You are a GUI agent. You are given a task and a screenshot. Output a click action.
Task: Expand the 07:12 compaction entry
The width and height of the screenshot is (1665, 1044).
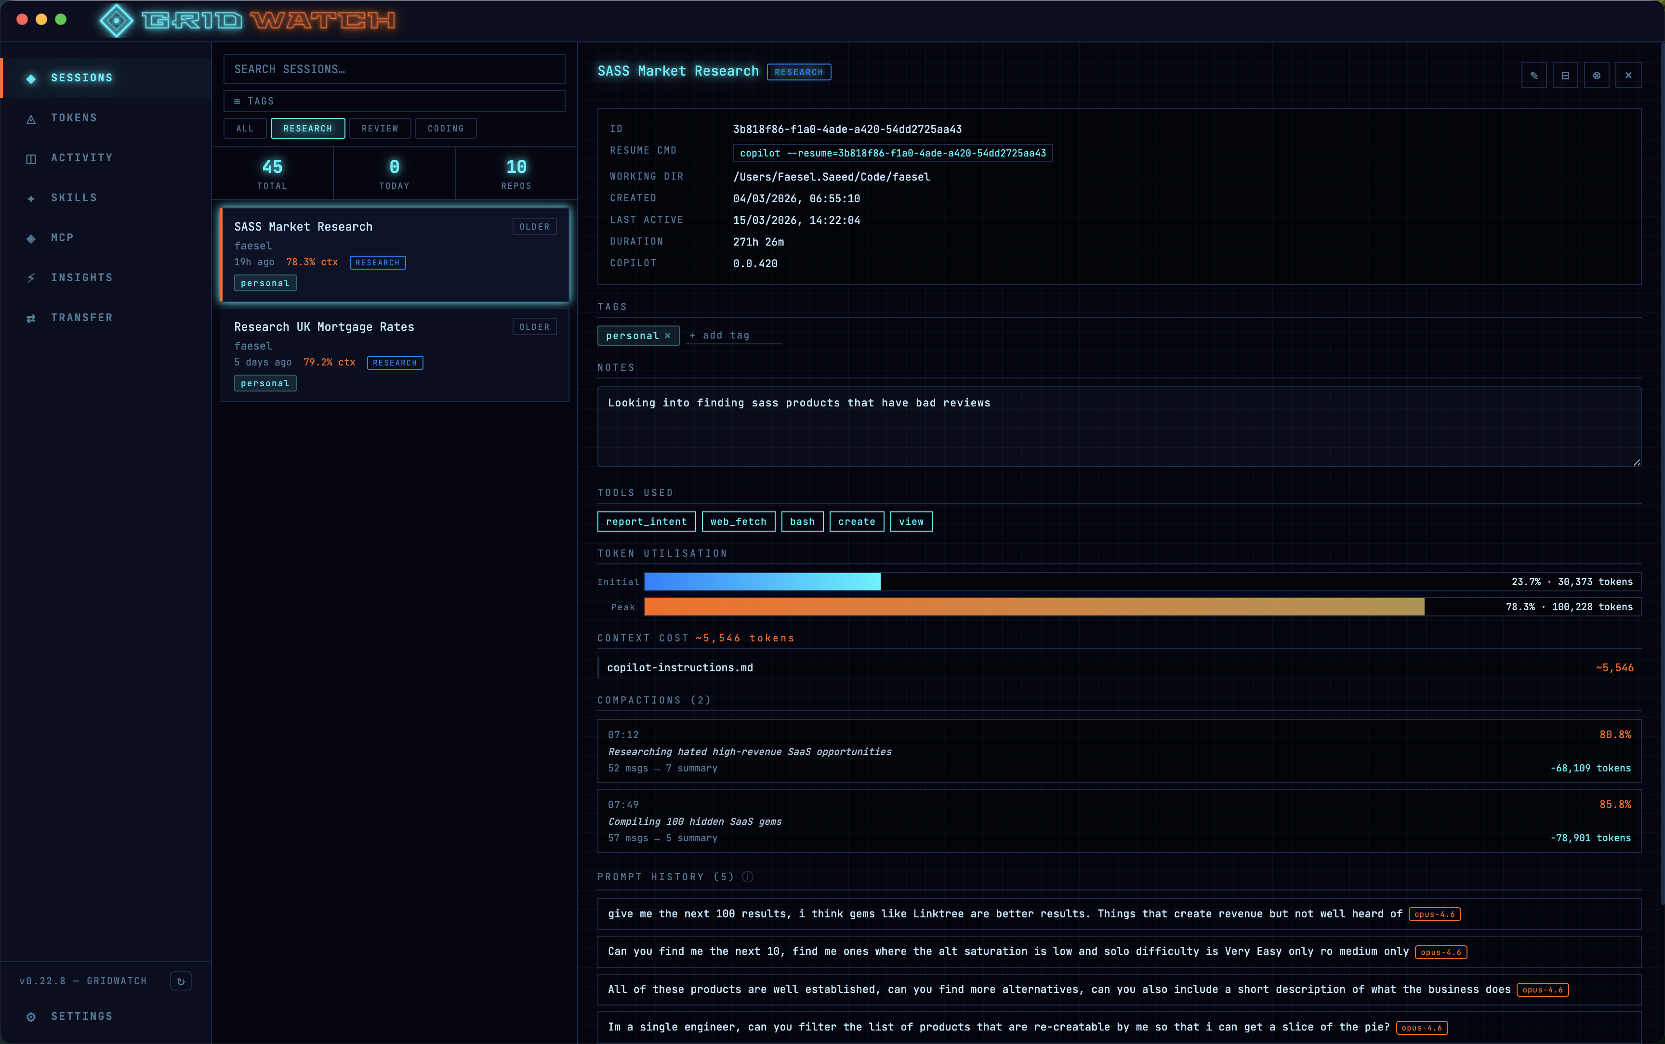(x=1119, y=751)
